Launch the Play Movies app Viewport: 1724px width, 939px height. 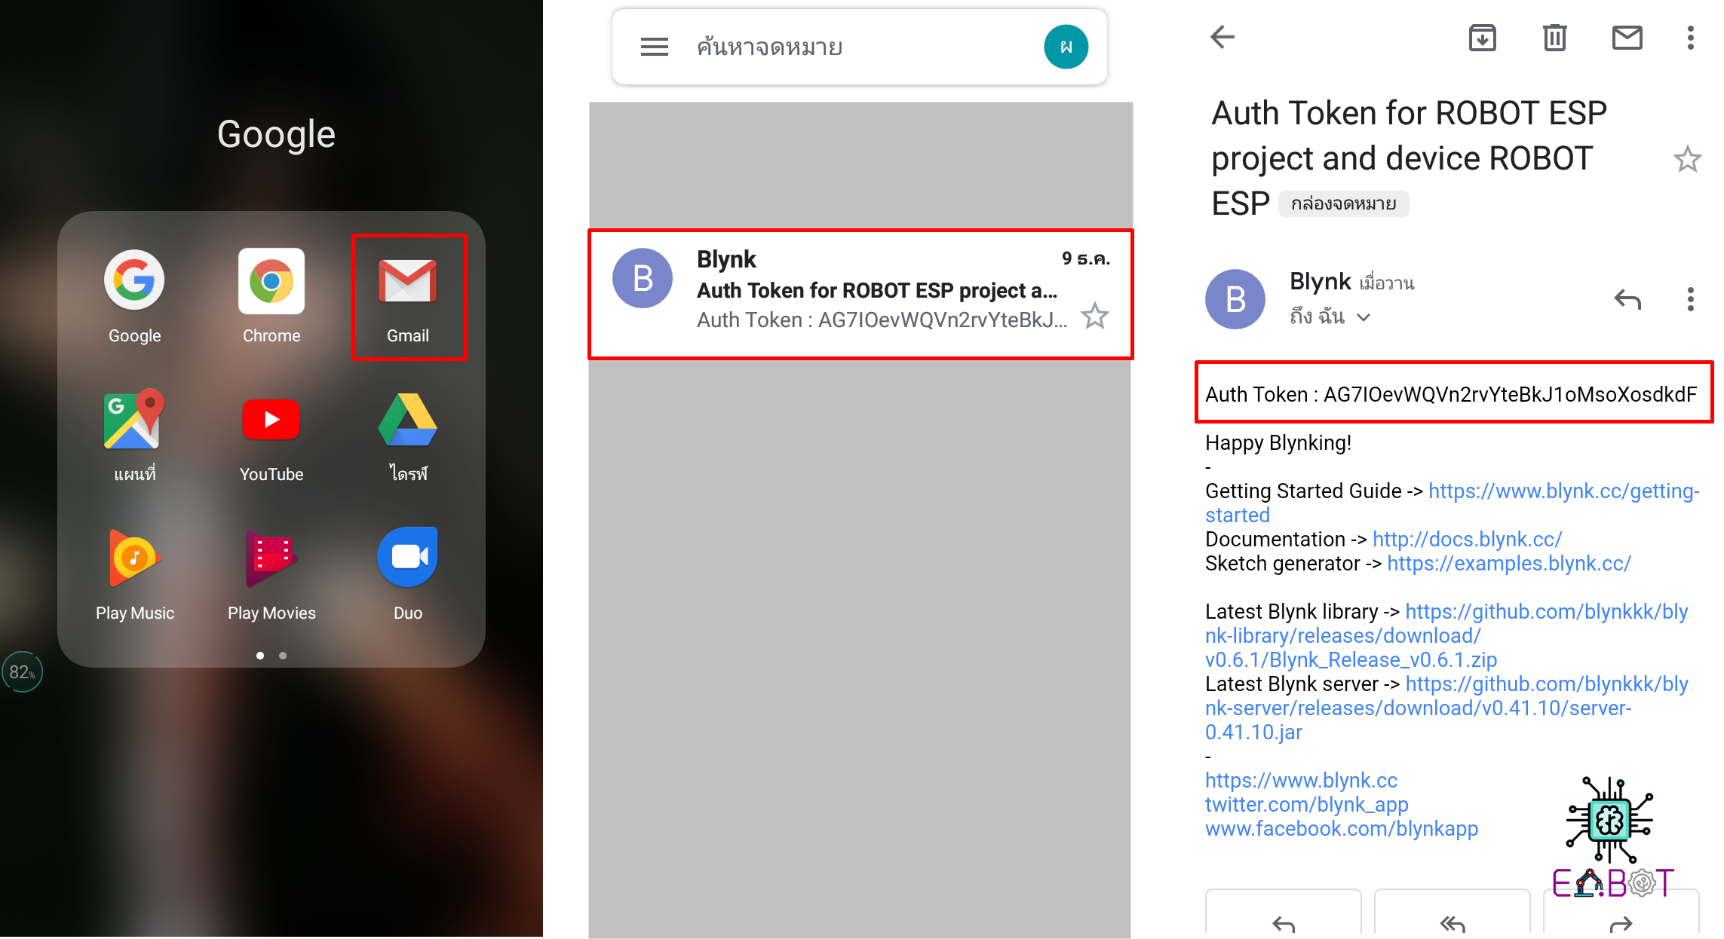tap(271, 573)
